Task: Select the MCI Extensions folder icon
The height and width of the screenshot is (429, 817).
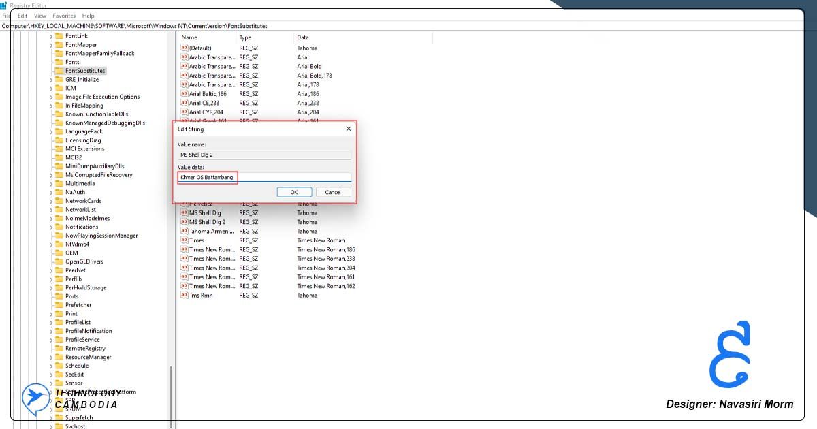Action: tap(59, 148)
